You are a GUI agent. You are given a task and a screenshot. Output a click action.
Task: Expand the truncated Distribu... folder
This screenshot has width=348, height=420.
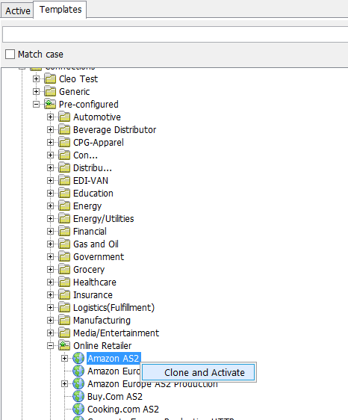[50, 168]
